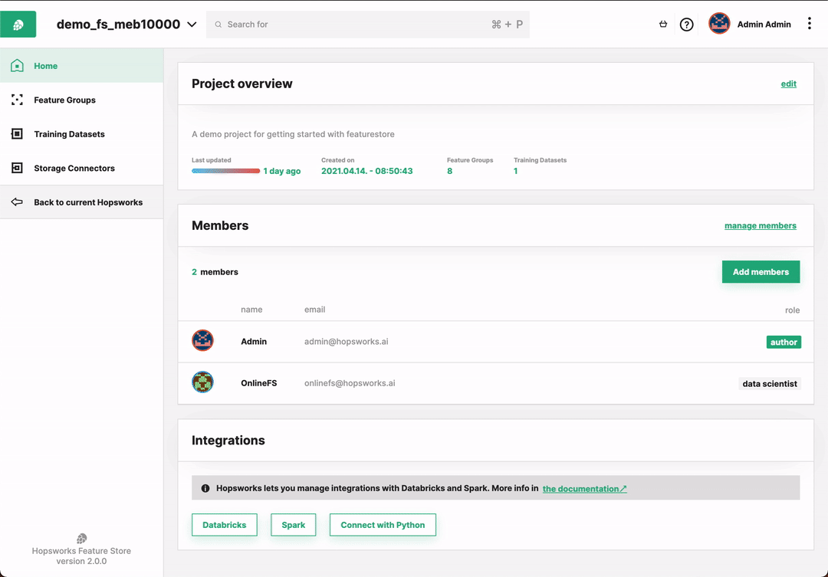Open the three-dot menu top right
This screenshot has width=828, height=577.
tap(809, 24)
